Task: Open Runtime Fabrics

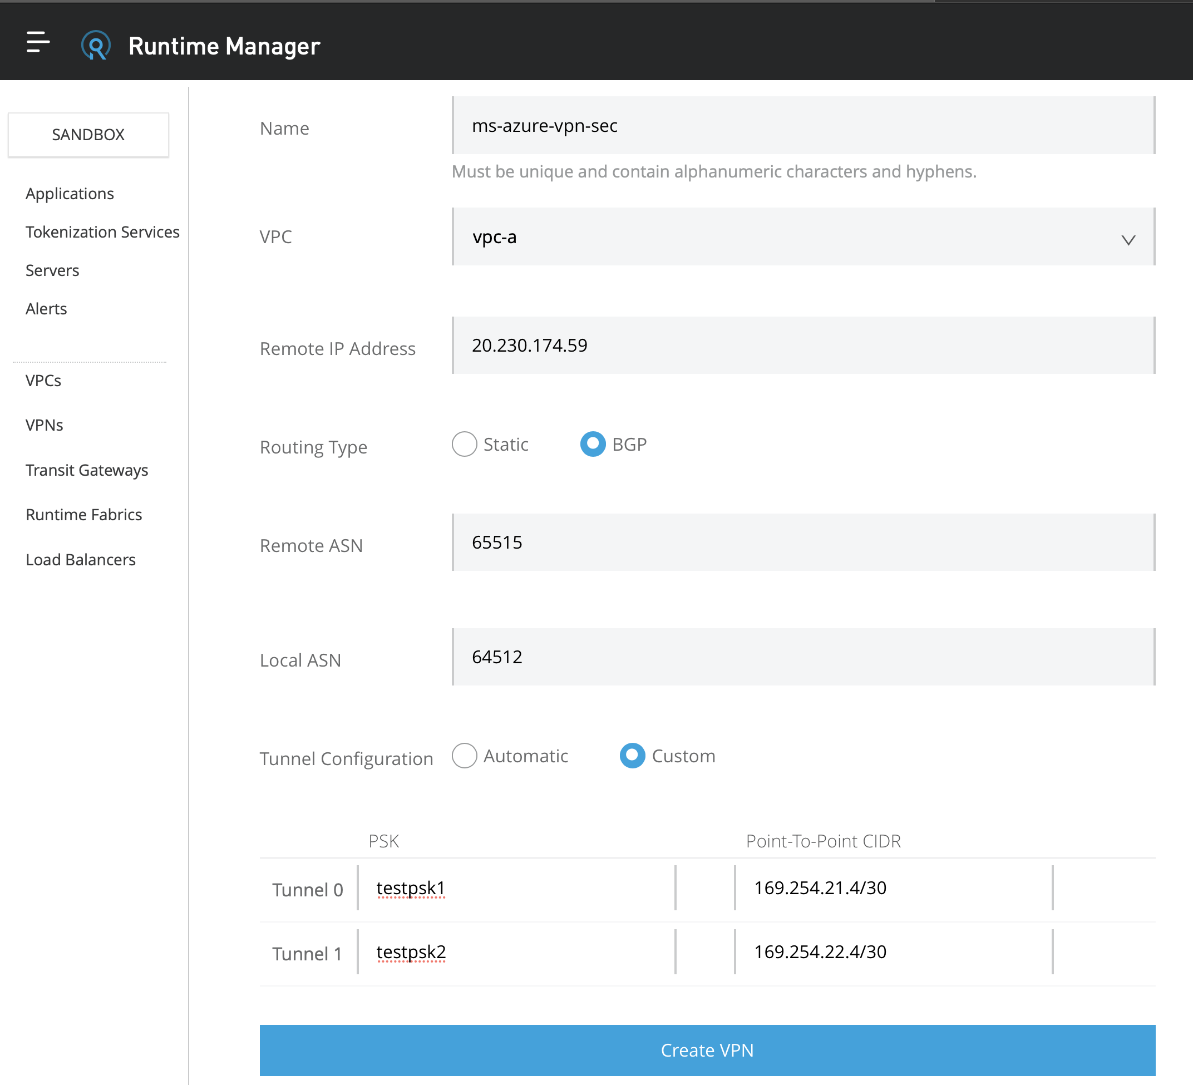Action: point(83,515)
